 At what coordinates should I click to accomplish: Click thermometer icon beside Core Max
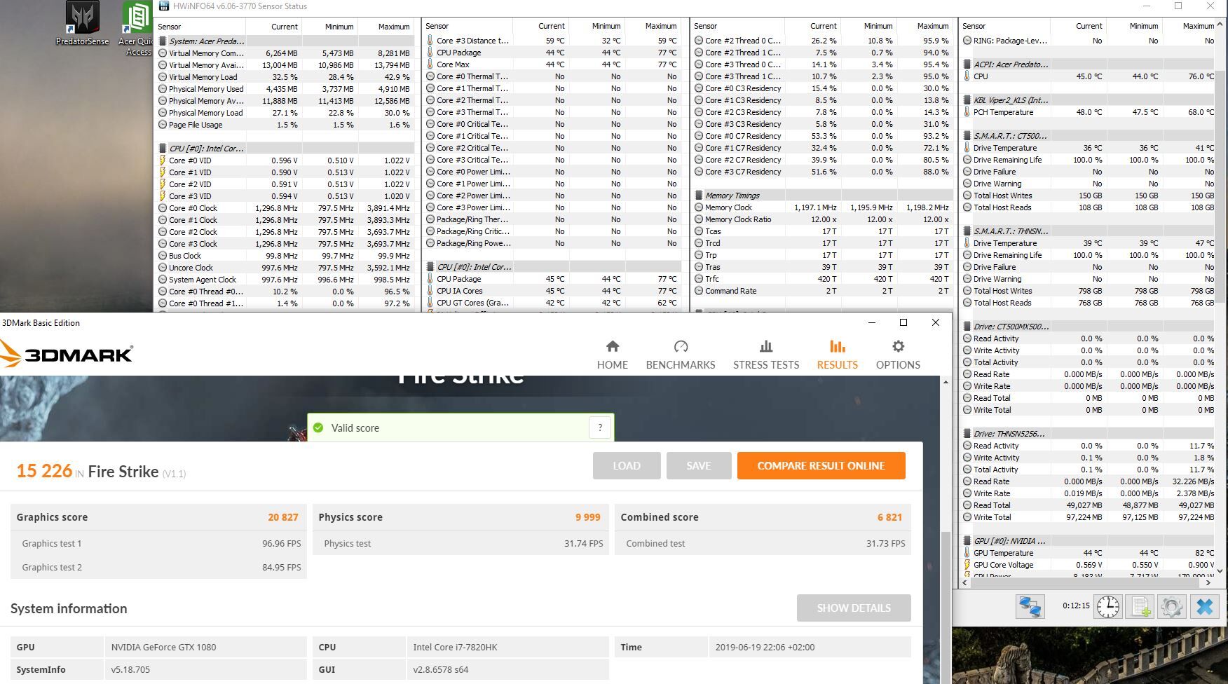[430, 64]
